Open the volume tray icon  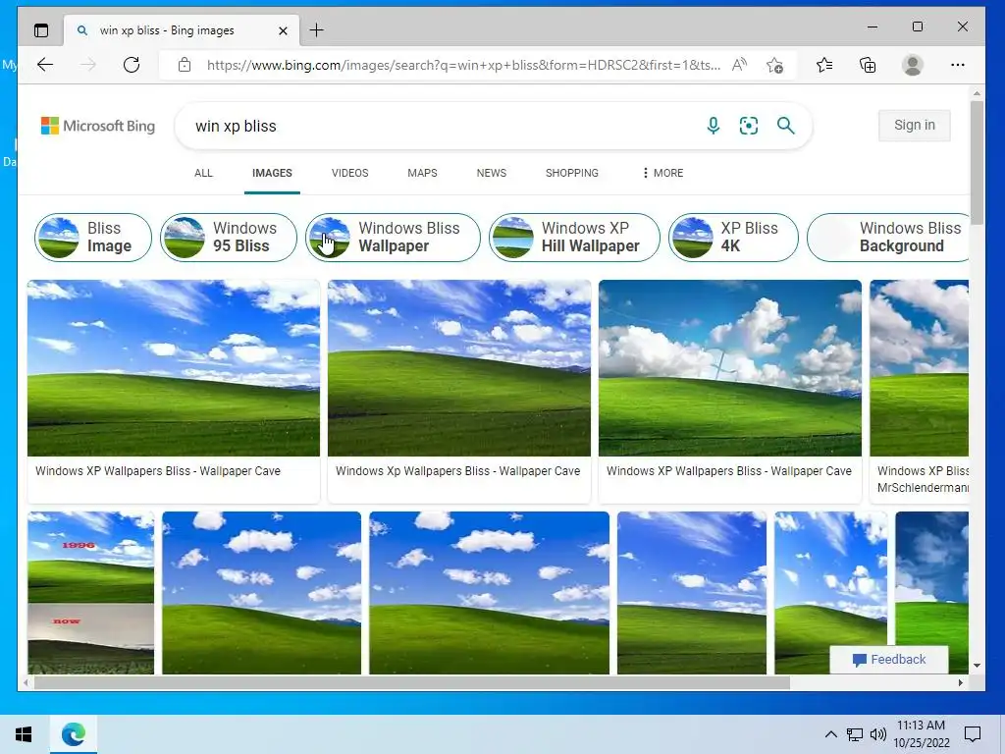(878, 734)
